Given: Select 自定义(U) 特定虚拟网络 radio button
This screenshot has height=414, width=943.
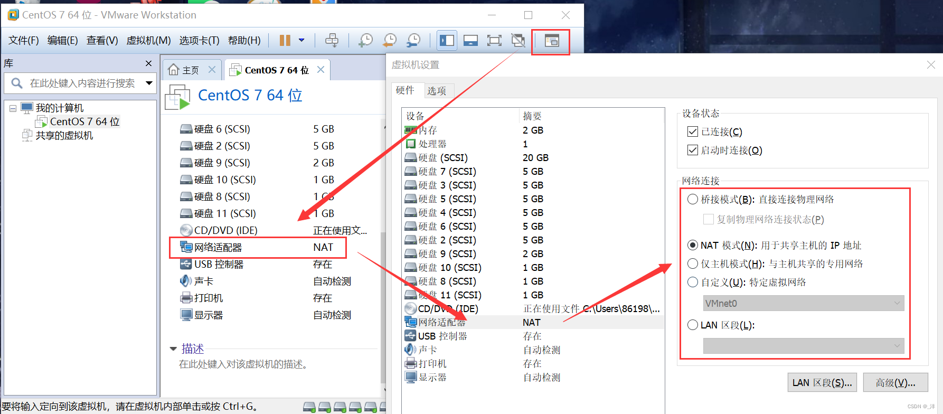Looking at the screenshot, I should (693, 282).
